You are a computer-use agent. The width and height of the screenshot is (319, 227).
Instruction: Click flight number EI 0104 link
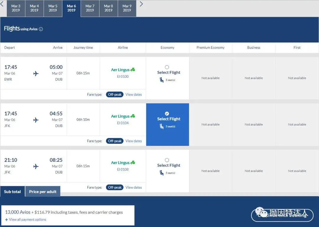point(123,123)
